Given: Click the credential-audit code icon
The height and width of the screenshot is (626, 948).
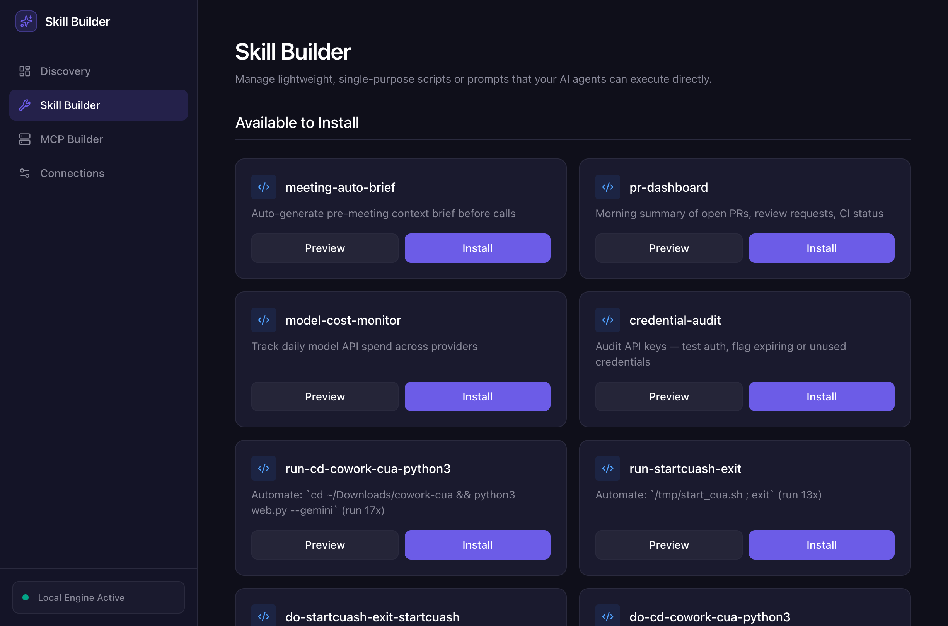Looking at the screenshot, I should (607, 320).
